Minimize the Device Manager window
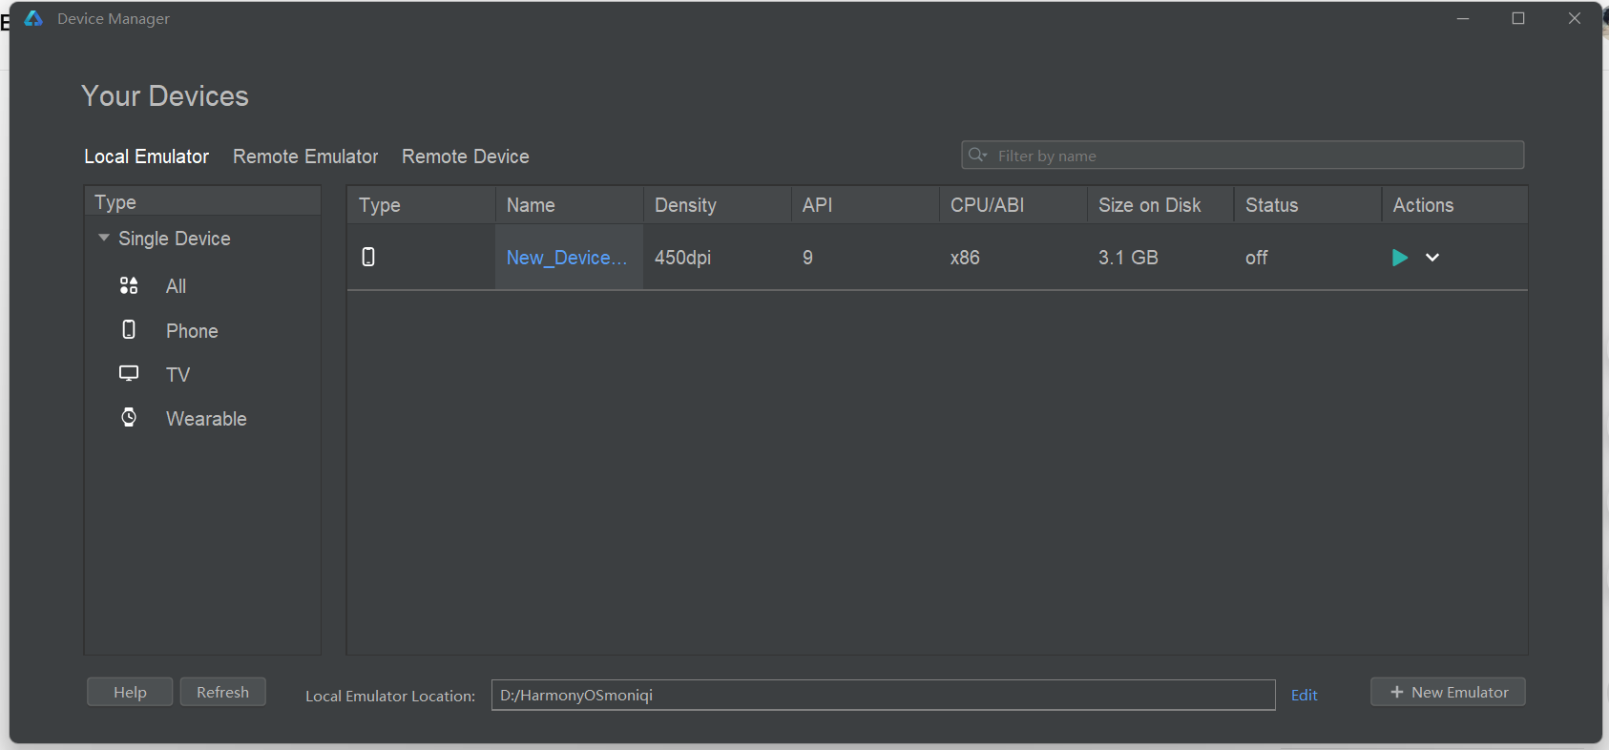Viewport: 1609px width, 750px height. coord(1463,18)
